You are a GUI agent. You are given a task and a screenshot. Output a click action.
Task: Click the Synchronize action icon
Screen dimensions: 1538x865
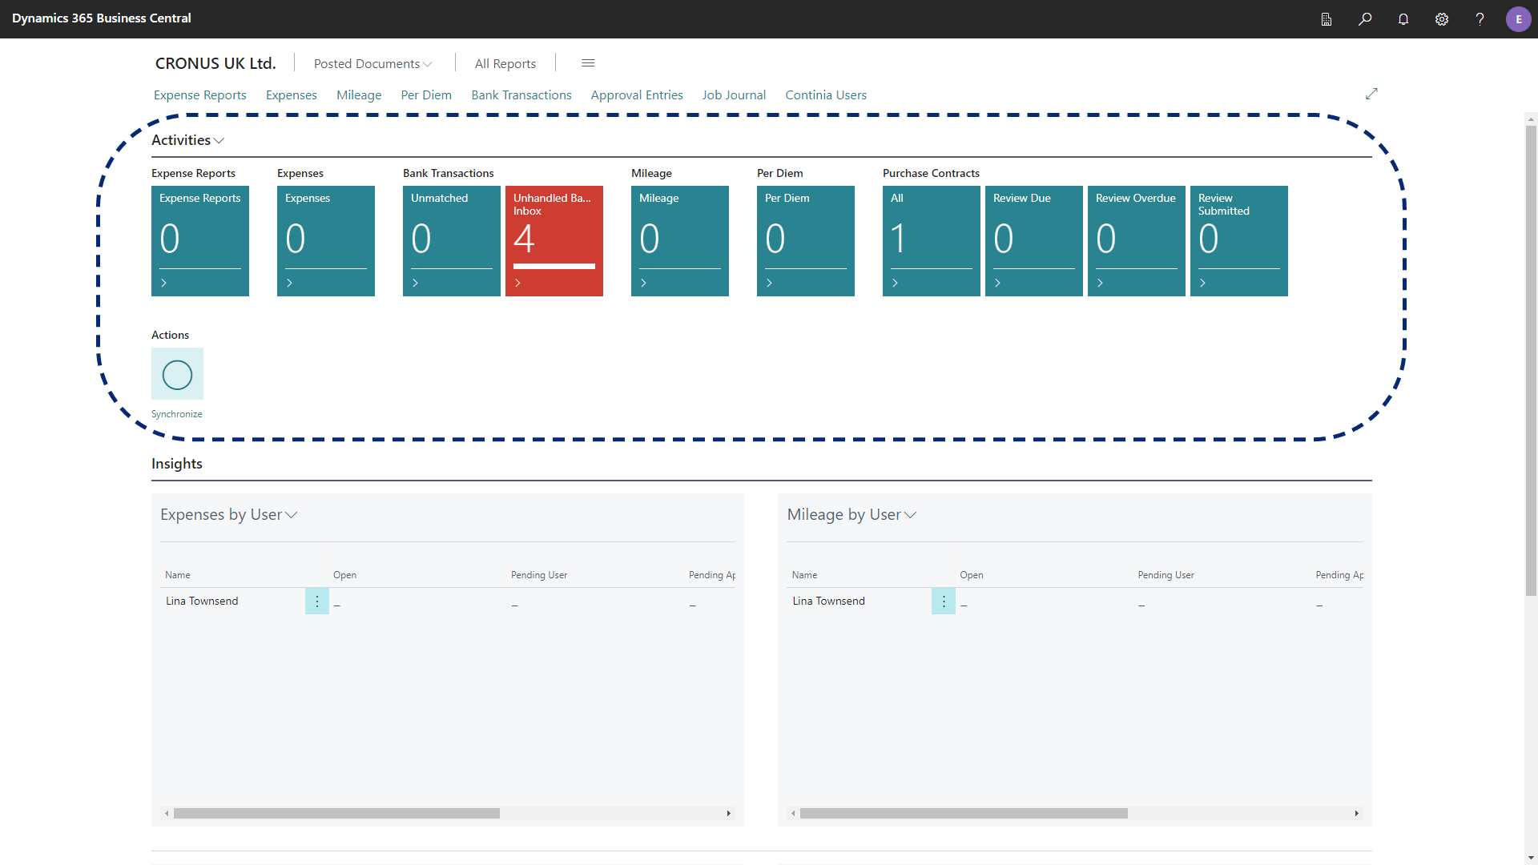coord(176,374)
